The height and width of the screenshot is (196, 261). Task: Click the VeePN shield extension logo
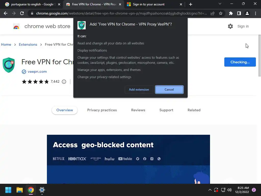(9, 65)
